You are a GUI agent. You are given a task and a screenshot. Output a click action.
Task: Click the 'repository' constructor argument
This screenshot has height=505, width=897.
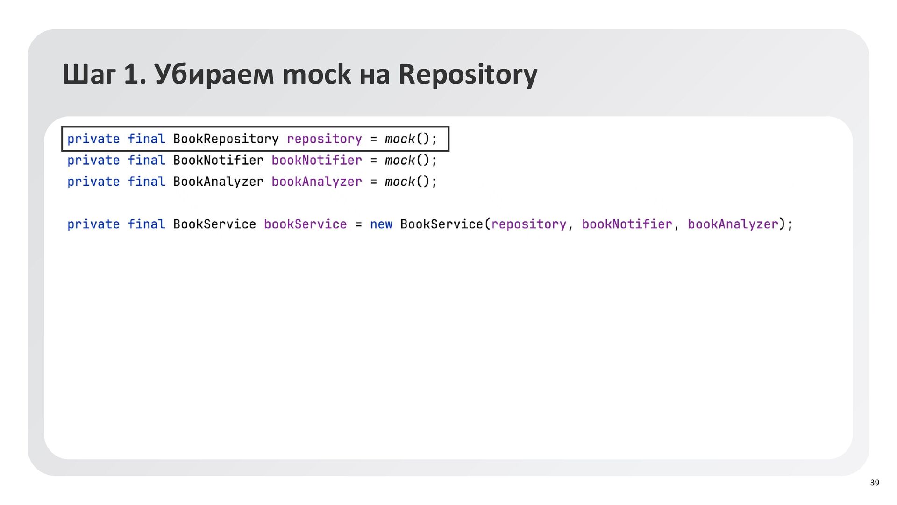528,224
